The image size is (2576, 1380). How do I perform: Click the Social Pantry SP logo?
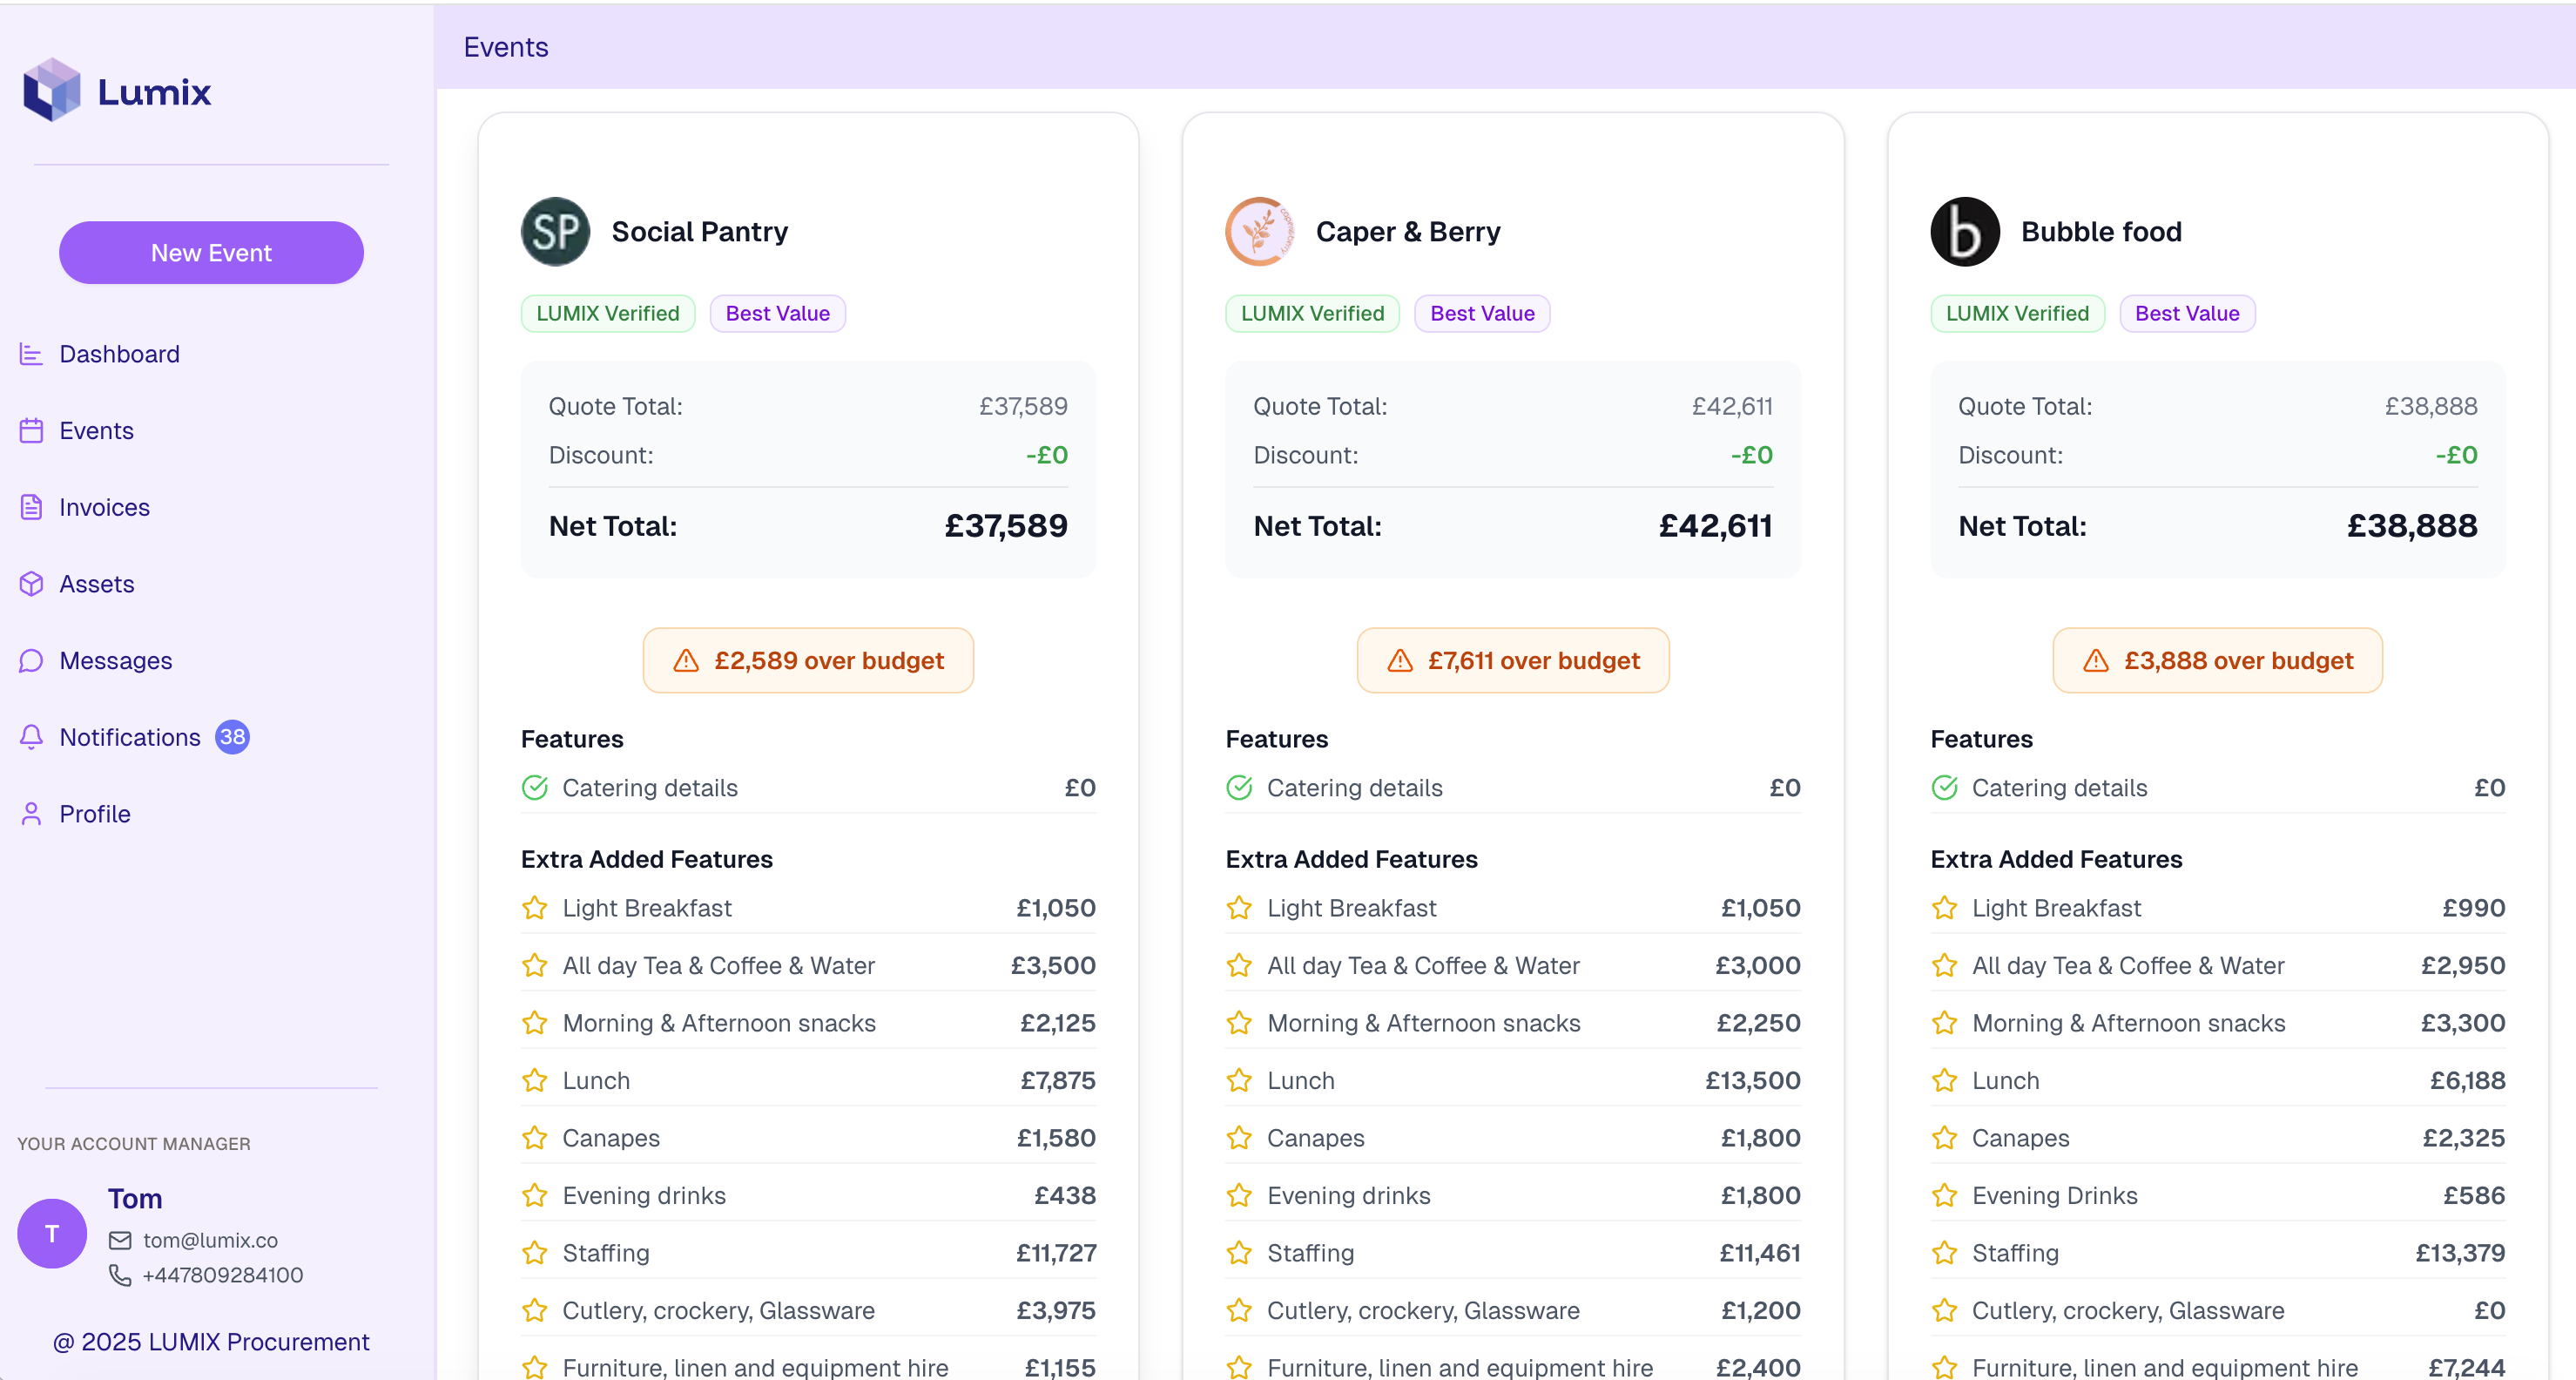[555, 231]
